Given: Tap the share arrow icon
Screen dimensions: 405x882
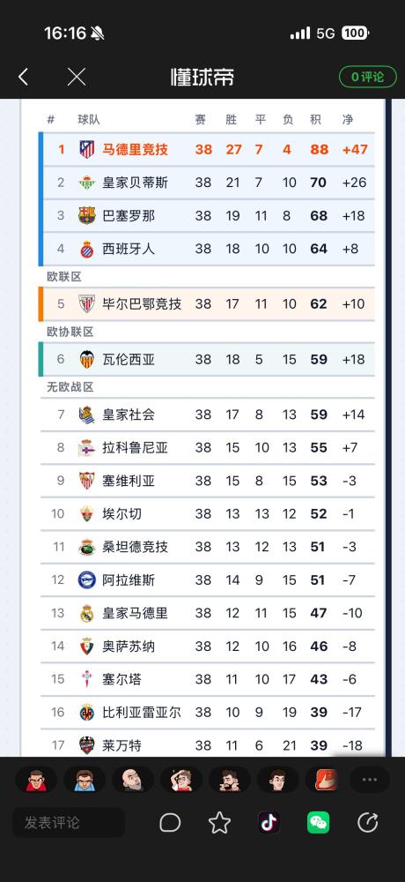Looking at the screenshot, I should pos(368,822).
